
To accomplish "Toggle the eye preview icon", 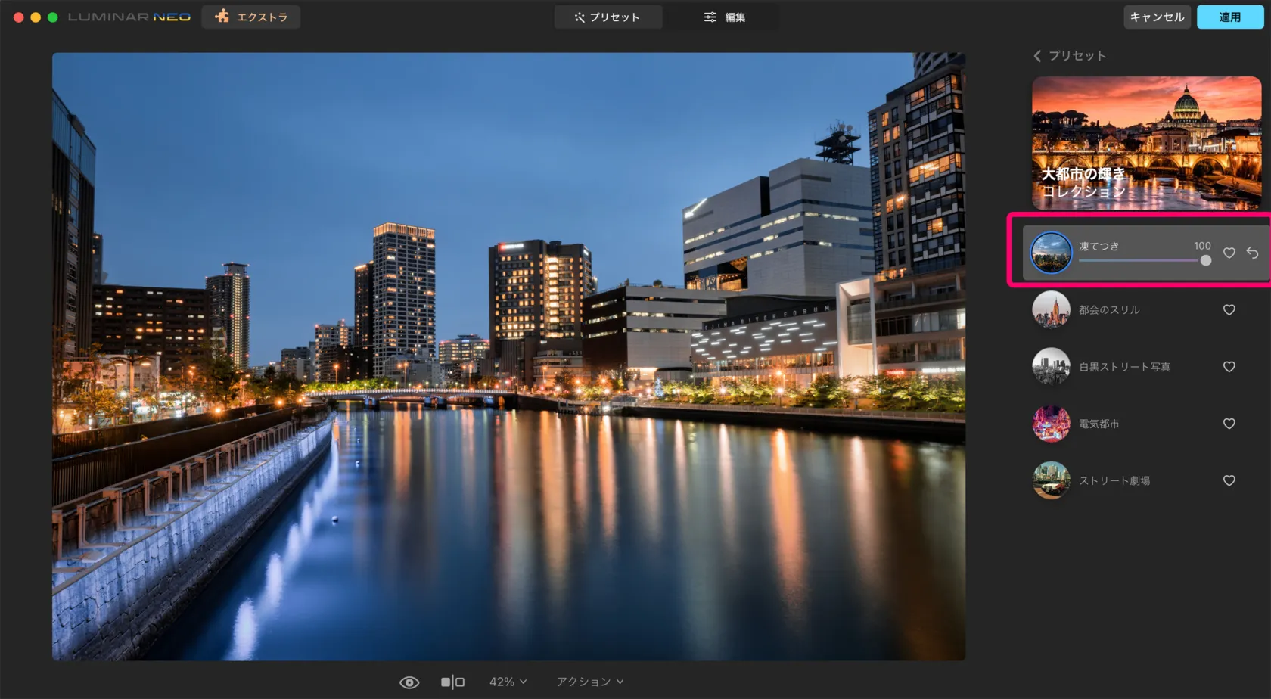I will (x=409, y=682).
